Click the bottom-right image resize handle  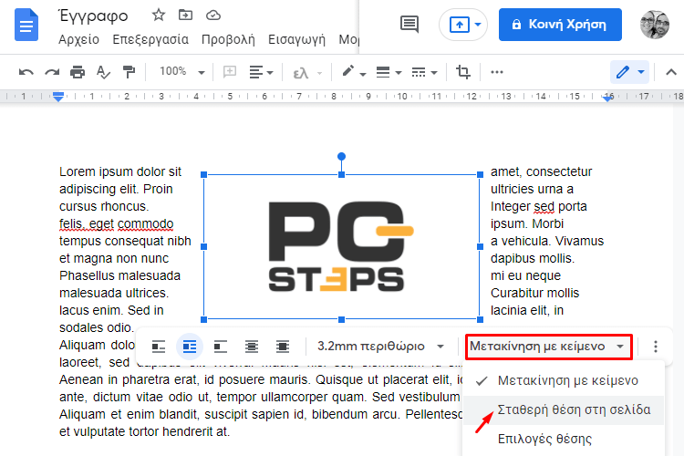coord(481,319)
